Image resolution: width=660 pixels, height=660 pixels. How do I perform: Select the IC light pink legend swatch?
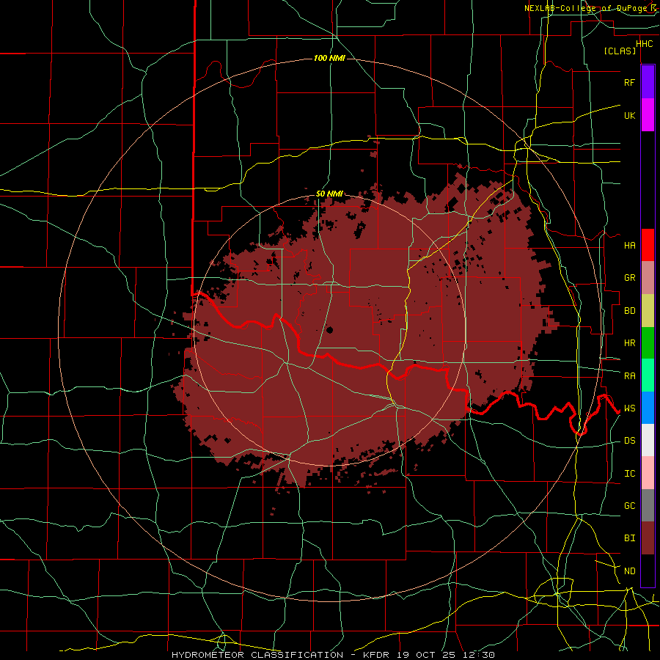(x=648, y=473)
